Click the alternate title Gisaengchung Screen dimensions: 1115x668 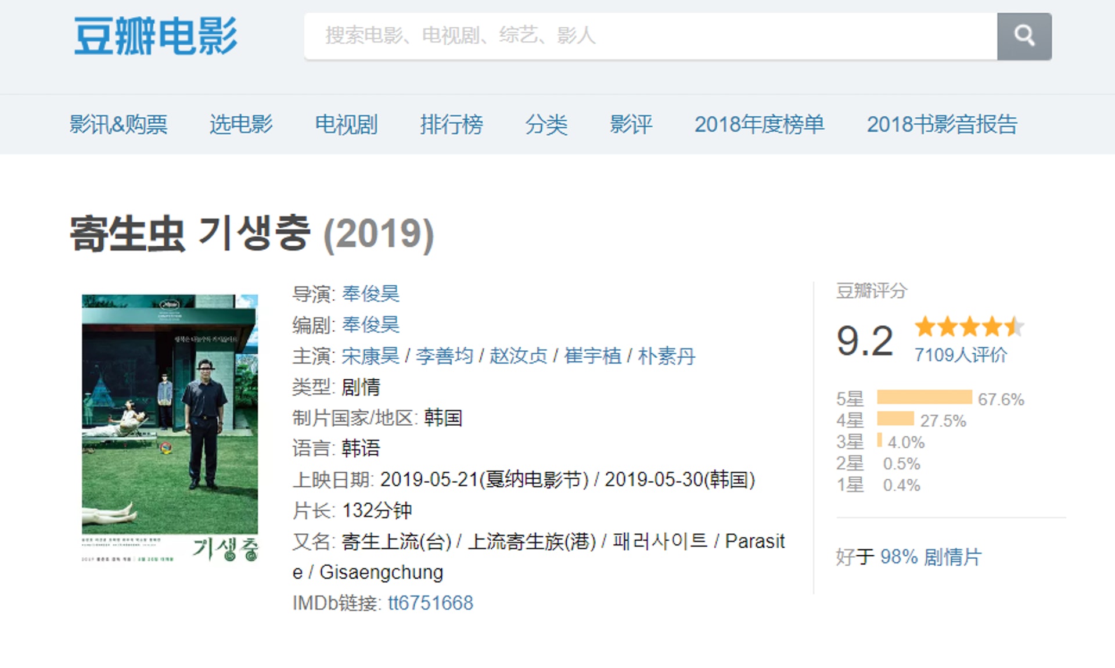[x=381, y=572]
